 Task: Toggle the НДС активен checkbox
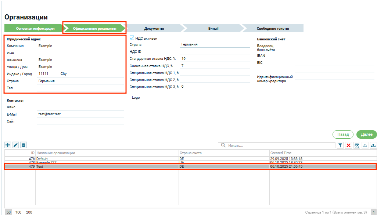(x=132, y=38)
